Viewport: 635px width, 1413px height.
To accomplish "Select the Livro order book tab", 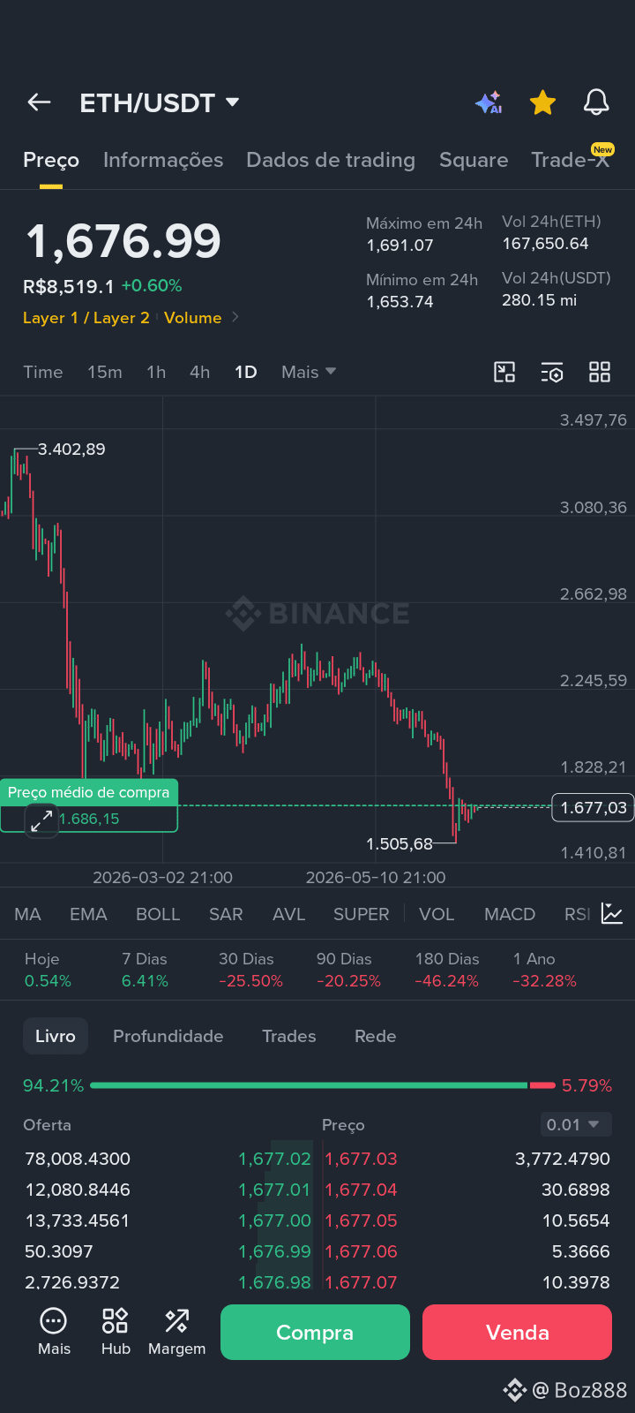I will pyautogui.click(x=56, y=1036).
